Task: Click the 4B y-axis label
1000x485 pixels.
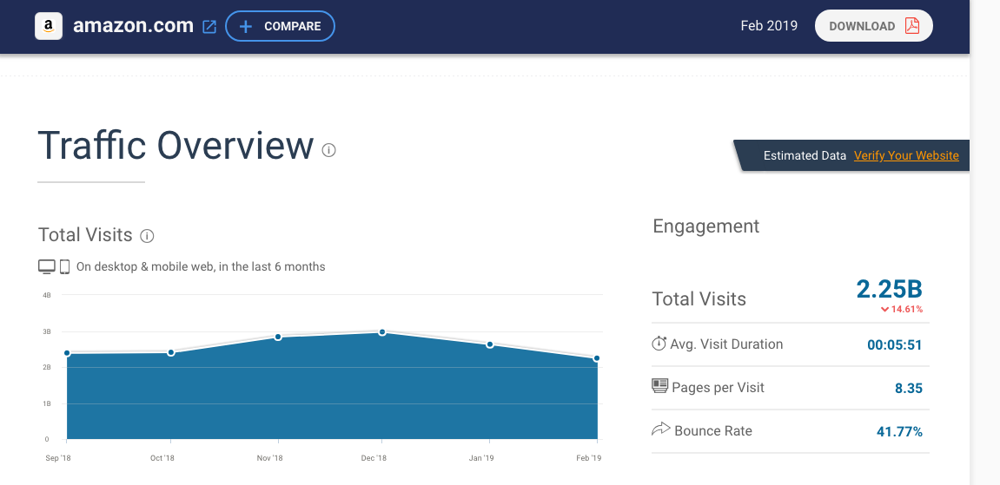Action: pos(47,295)
